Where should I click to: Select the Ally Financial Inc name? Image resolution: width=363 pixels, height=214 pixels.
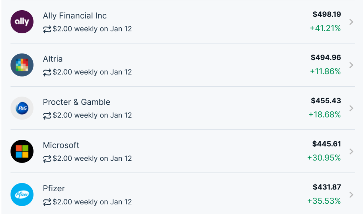74,16
